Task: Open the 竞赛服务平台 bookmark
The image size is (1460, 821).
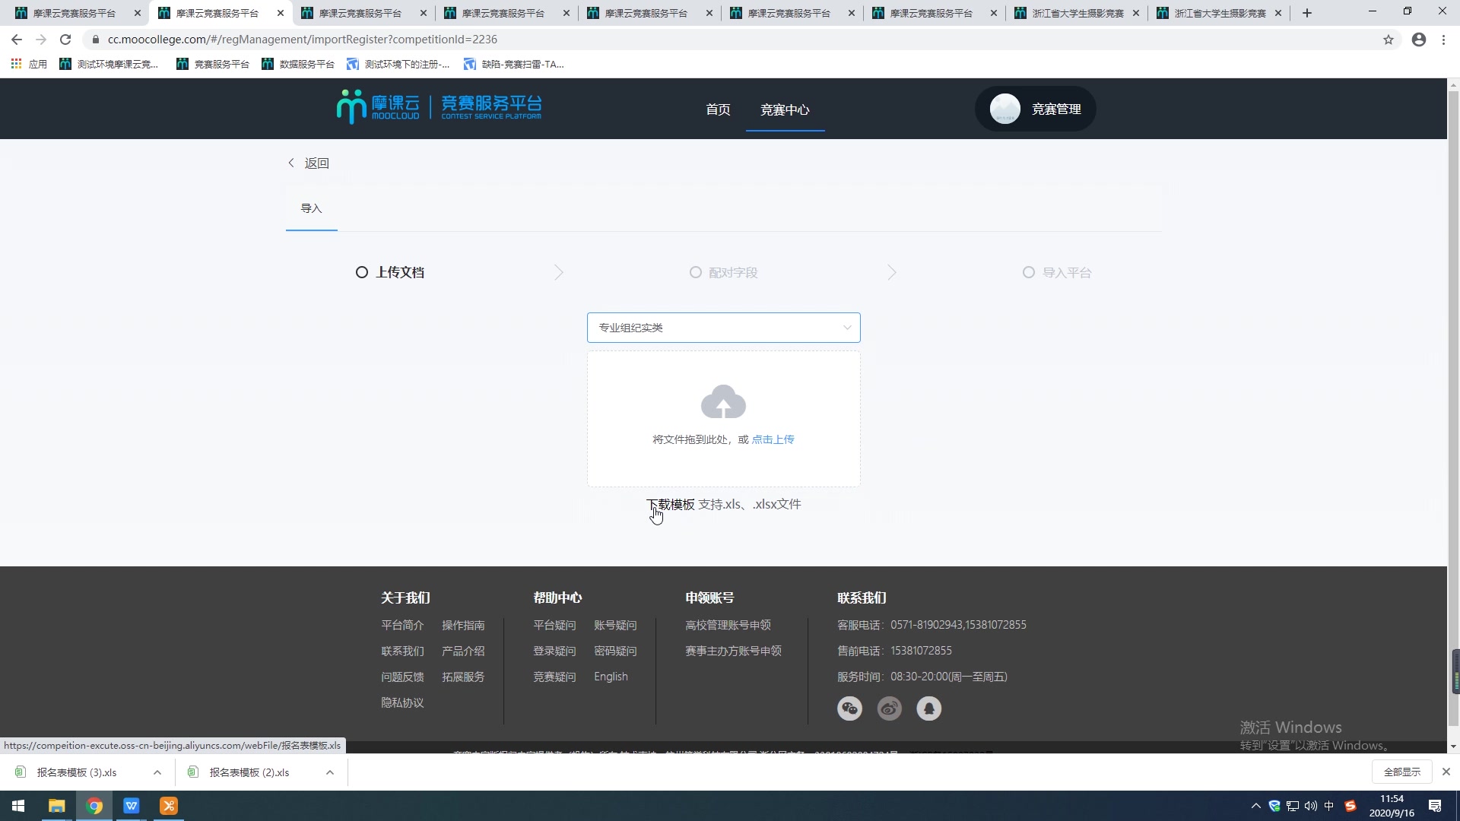Action: [x=213, y=64]
